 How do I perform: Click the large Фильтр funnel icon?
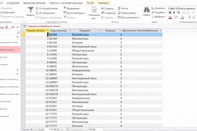coord(31,10)
